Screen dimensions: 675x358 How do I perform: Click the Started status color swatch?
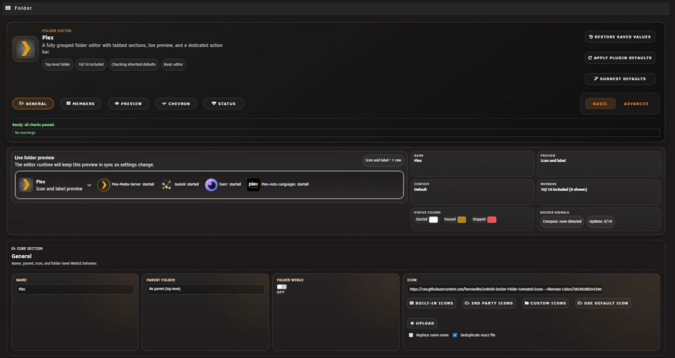coord(433,220)
